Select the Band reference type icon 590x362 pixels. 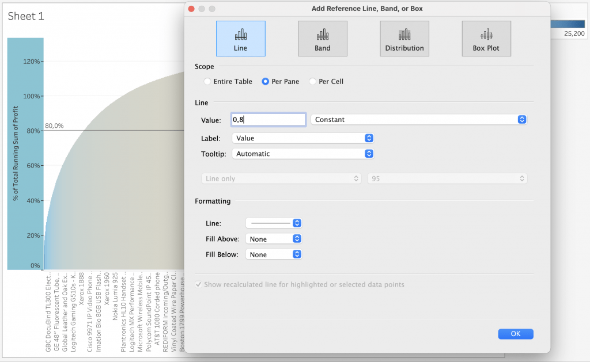322,39
